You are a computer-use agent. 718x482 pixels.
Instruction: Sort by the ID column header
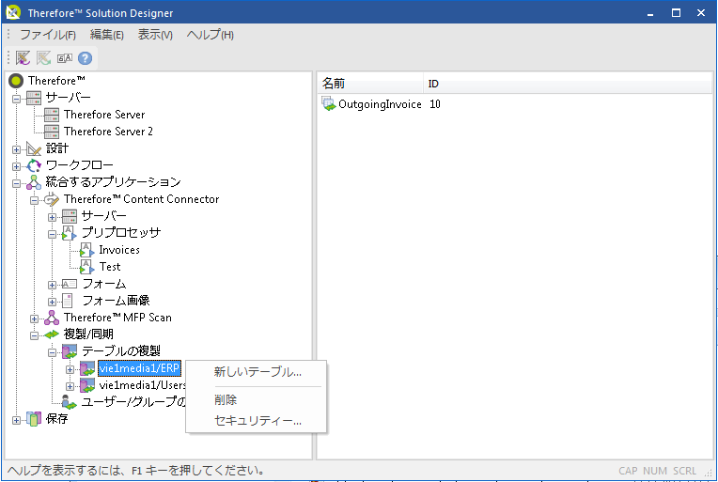(568, 84)
